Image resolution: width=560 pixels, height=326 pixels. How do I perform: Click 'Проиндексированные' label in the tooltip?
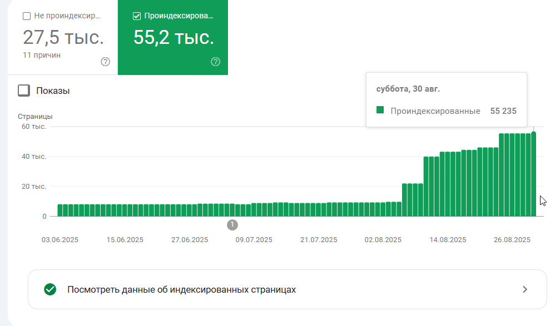(x=435, y=111)
